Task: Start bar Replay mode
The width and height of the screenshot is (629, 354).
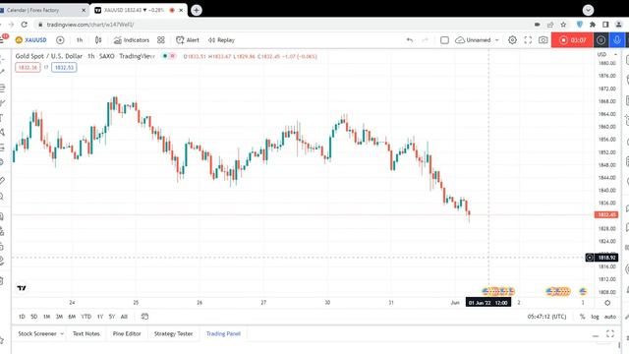Action: pyautogui.click(x=221, y=40)
